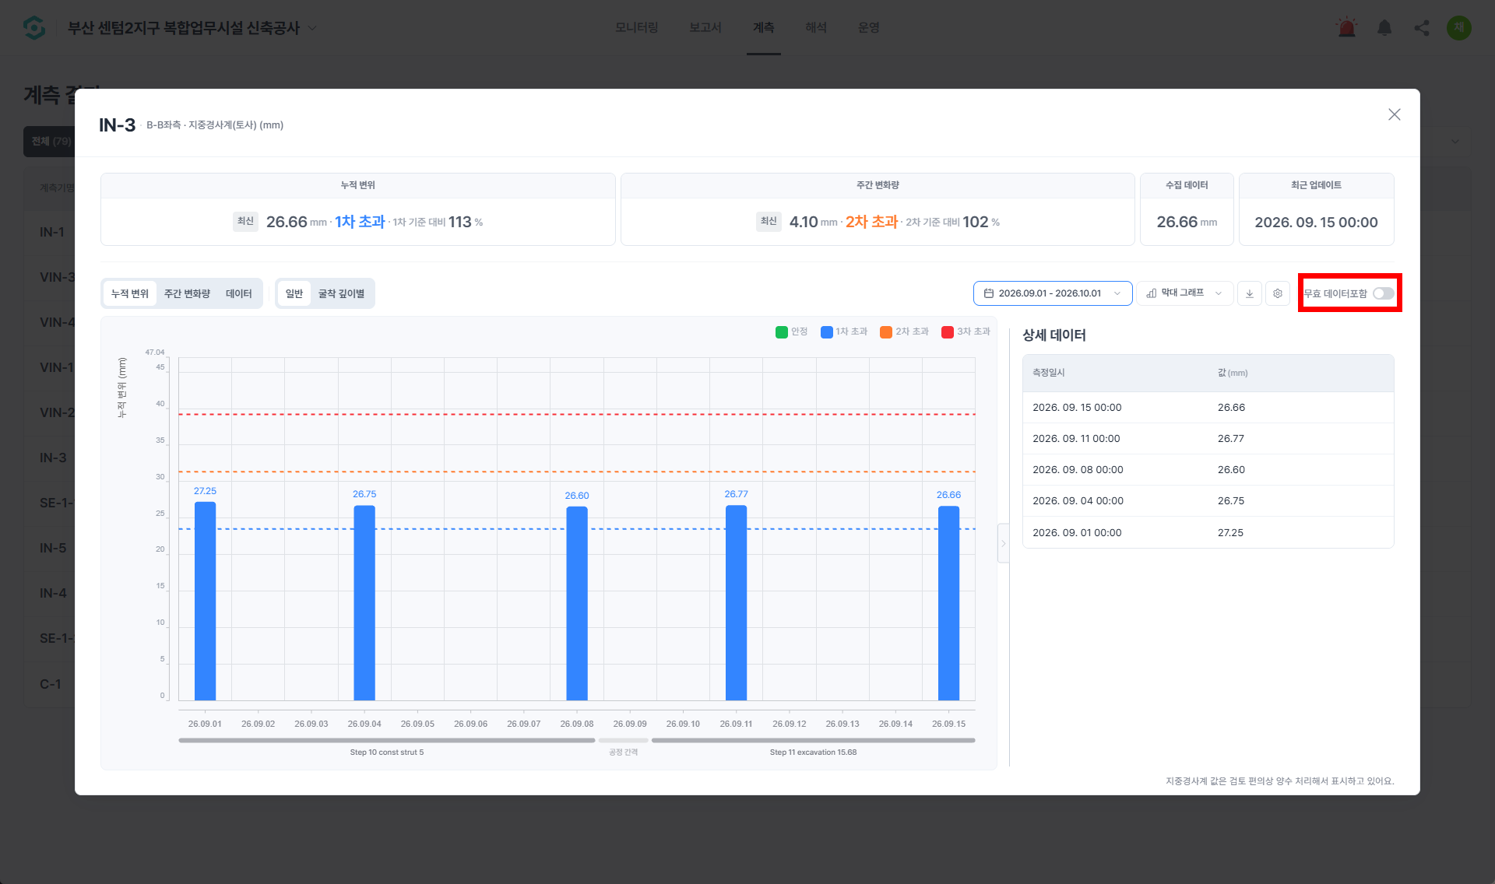Viewport: 1495px width, 884px height.
Task: Switch to the 누적 변위 tab
Action: pyautogui.click(x=130, y=293)
